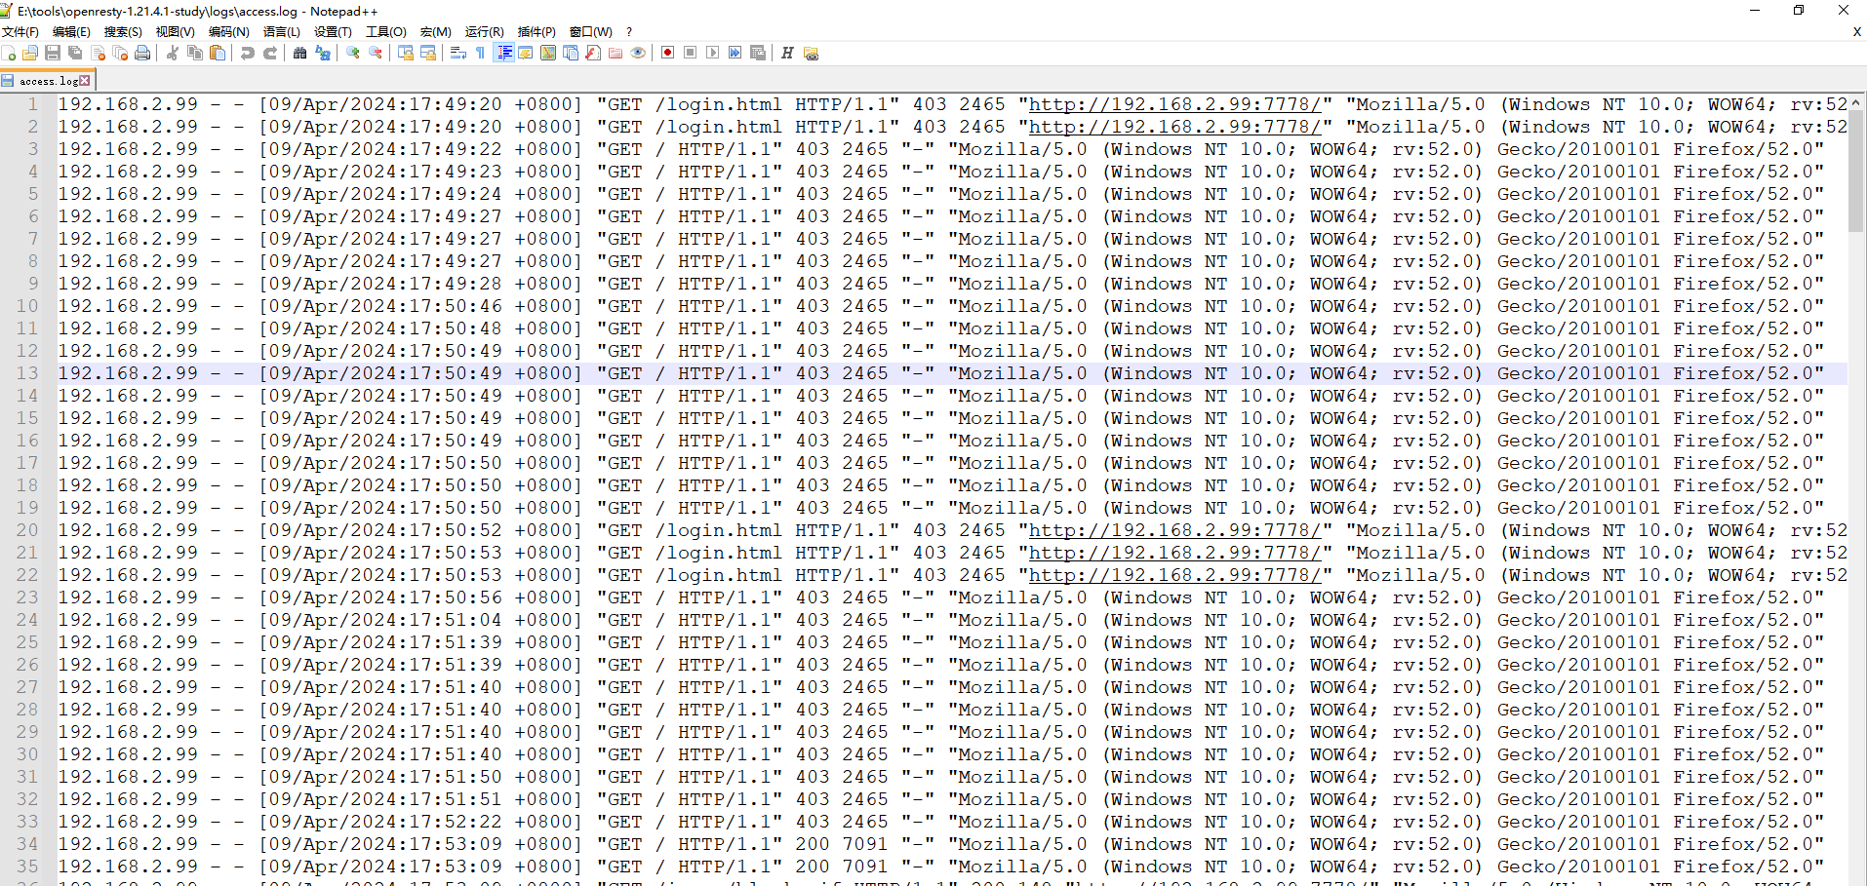Create a new file with the toolbar icon
Screen dimensions: 1867x886
[9, 53]
